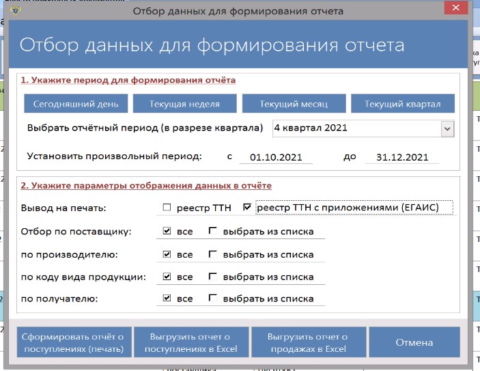Image resolution: width=480 pixels, height=371 pixels.
Task: Click the end date field 31.12.2021
Action: point(402,157)
